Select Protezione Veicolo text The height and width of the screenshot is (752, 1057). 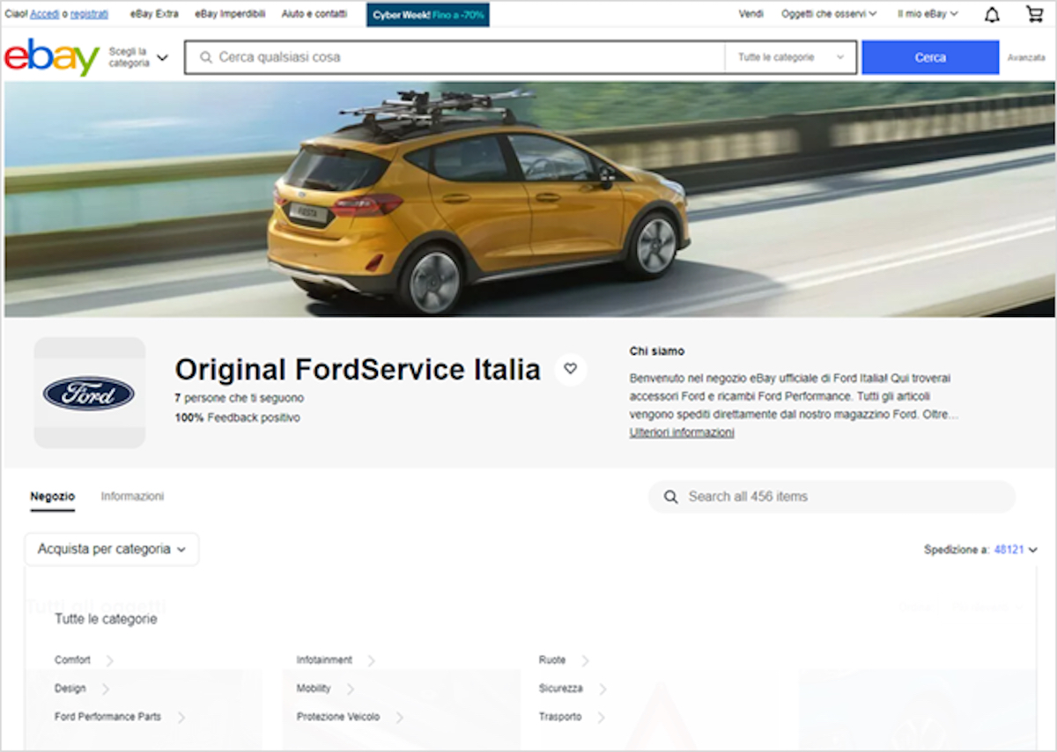coord(338,717)
